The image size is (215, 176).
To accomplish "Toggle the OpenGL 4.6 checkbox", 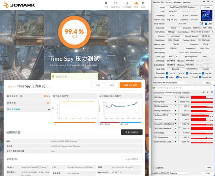I will (x=200, y=77).
